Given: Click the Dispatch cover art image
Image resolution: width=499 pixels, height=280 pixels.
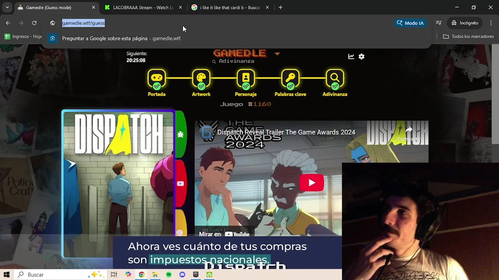Looking at the screenshot, I should tap(118, 184).
